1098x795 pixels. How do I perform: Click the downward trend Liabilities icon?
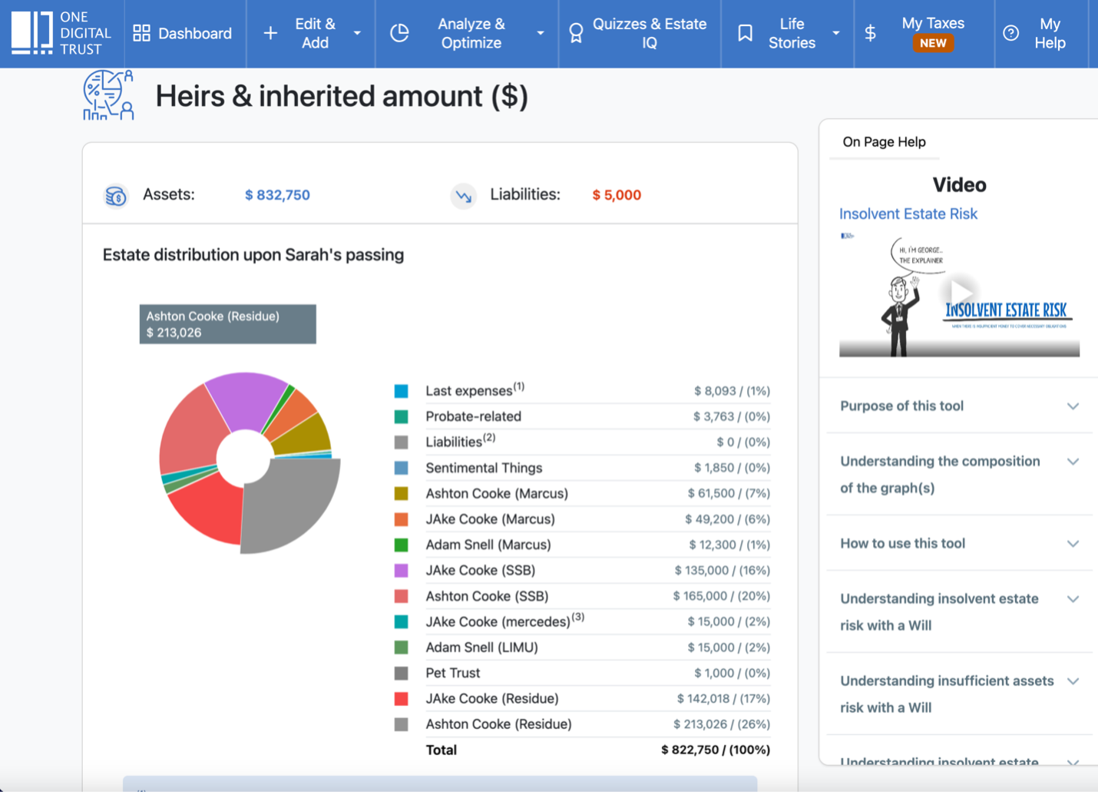(x=464, y=196)
